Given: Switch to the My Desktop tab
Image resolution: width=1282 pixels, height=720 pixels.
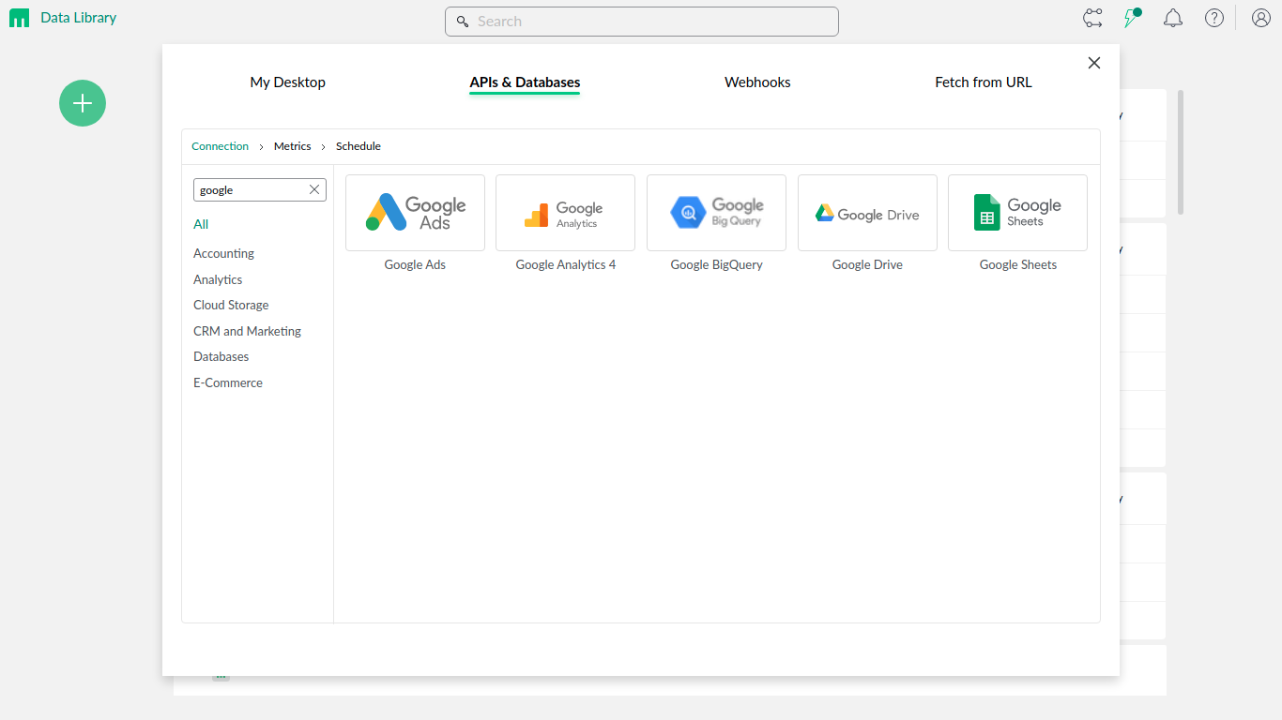Looking at the screenshot, I should (x=288, y=82).
